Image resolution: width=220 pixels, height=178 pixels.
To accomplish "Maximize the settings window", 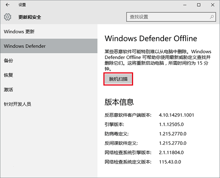I will click(199, 5).
